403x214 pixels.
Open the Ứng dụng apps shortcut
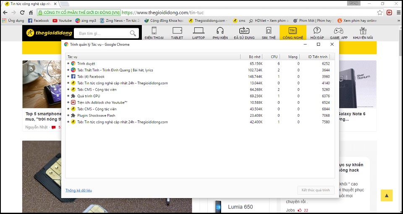pyautogui.click(x=13, y=21)
